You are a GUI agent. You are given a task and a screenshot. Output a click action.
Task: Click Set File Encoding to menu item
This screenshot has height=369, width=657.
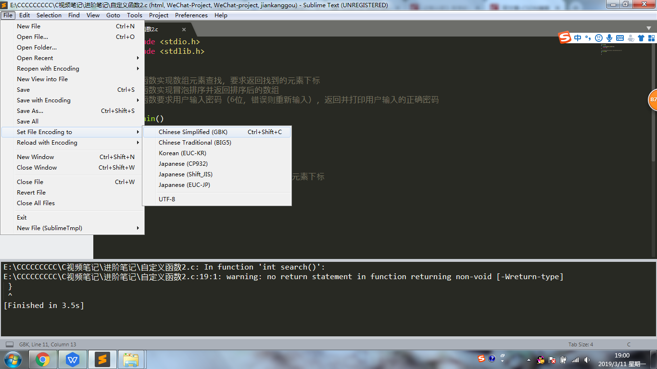[x=72, y=132]
